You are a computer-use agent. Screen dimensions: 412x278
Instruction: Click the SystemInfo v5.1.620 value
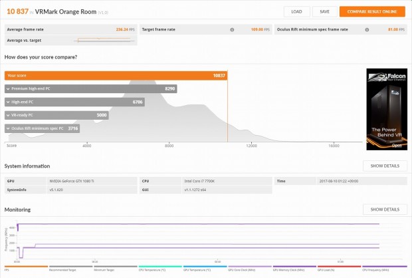56,190
